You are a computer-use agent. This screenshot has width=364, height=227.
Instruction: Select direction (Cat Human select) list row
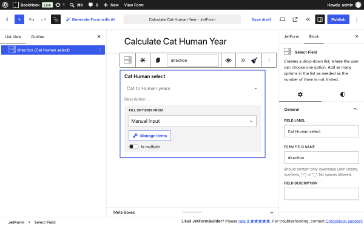tap(53, 50)
